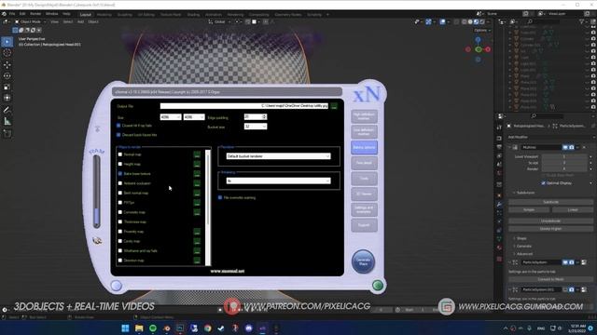Click the Generate Maps round button
Image resolution: width=597 pixels, height=335 pixels.
[x=363, y=261]
